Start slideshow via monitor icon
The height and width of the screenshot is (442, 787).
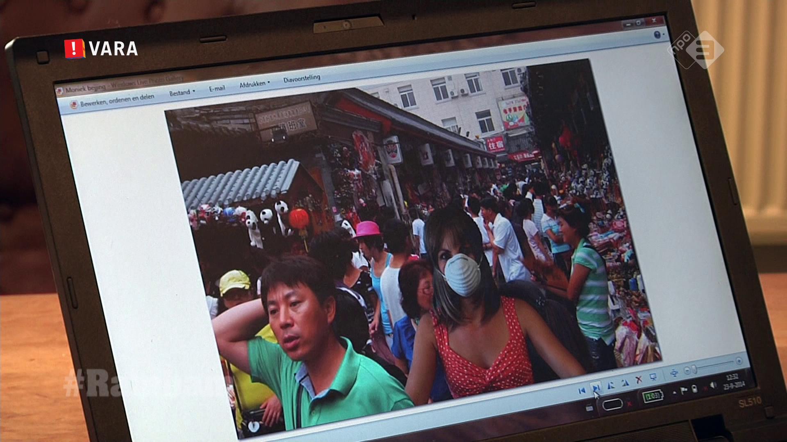(x=653, y=377)
